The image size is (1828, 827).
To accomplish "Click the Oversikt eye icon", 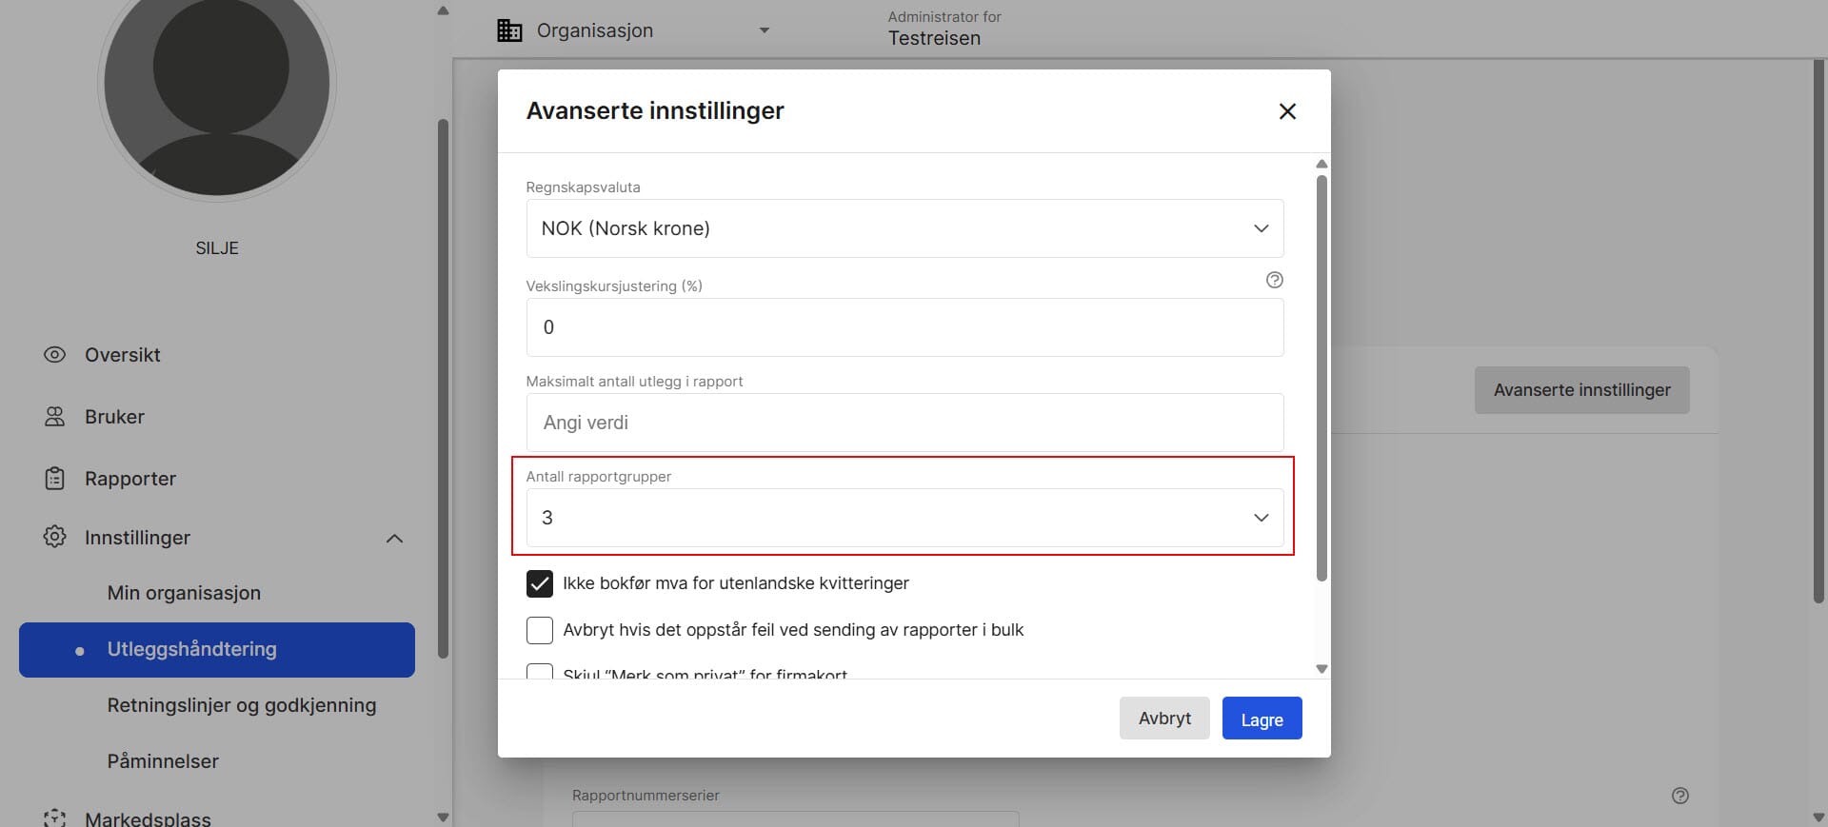I will (54, 355).
